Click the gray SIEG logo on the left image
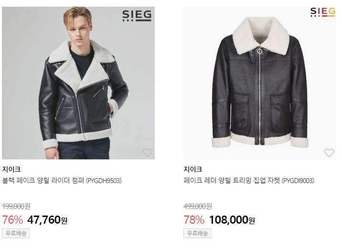Screen dimensions: 342x249 (137, 15)
